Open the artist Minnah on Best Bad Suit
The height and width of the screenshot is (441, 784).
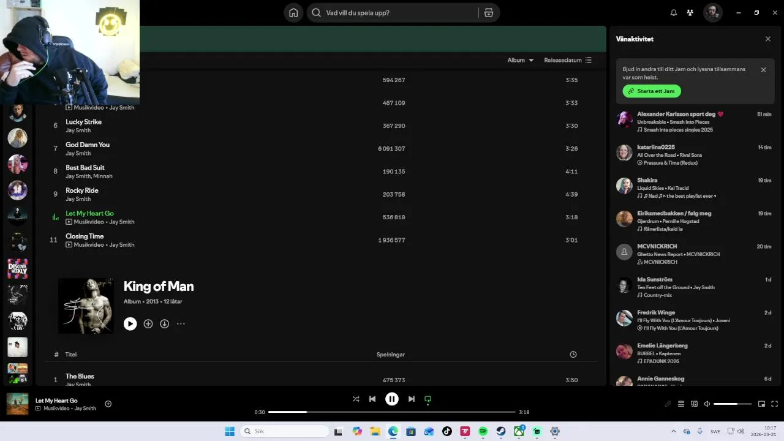click(103, 176)
